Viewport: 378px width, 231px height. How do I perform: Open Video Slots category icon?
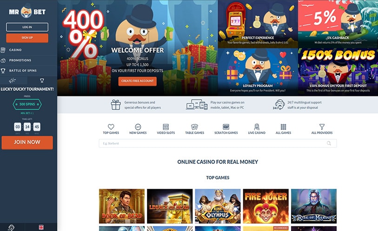point(166,127)
